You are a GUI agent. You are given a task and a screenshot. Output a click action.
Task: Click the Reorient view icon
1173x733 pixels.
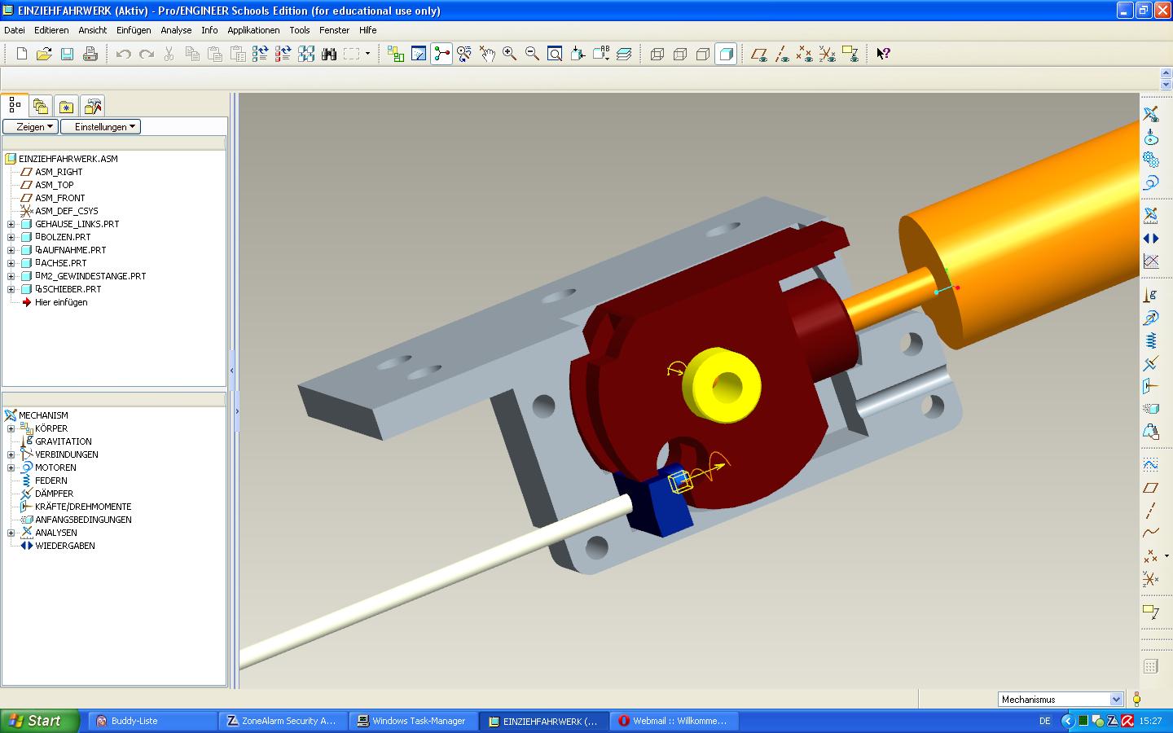[578, 54]
